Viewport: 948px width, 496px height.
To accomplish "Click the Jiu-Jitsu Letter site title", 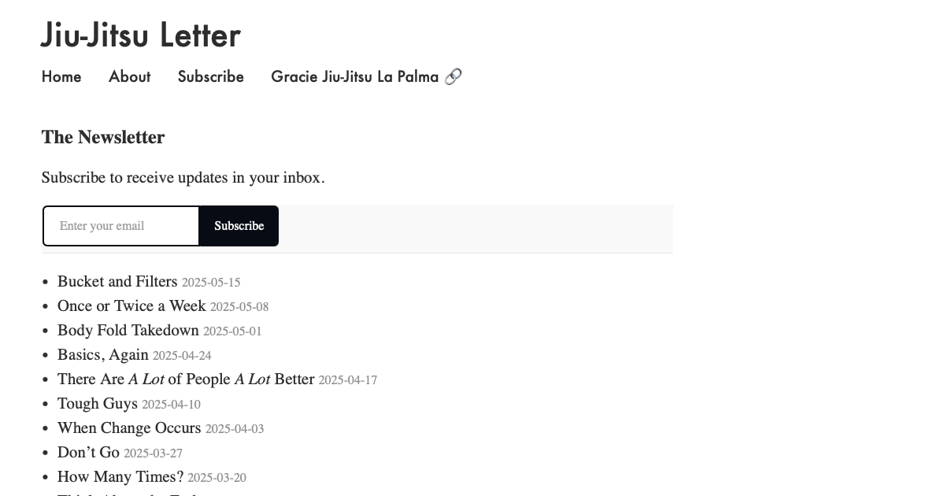I will (141, 35).
